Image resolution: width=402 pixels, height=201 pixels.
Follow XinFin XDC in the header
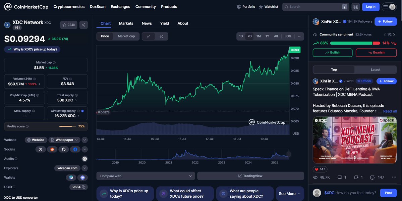[386, 22]
